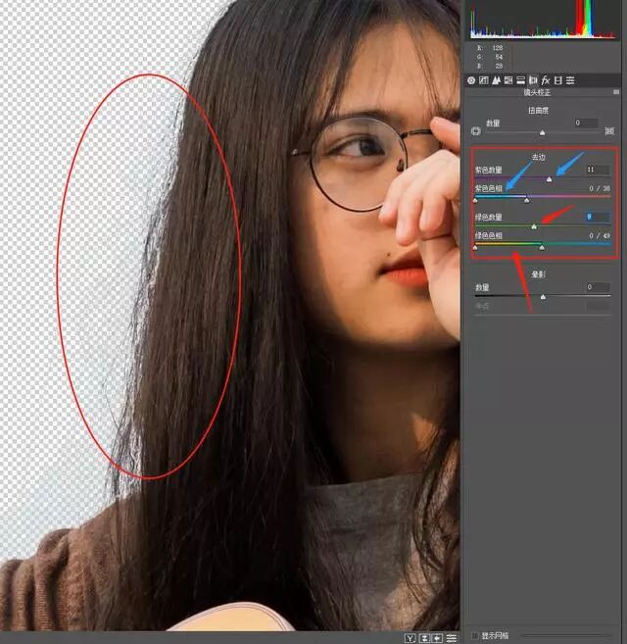627x644 pixels.
Task: Adjust the 扭曲度 数量 slider handle
Action: (543, 132)
